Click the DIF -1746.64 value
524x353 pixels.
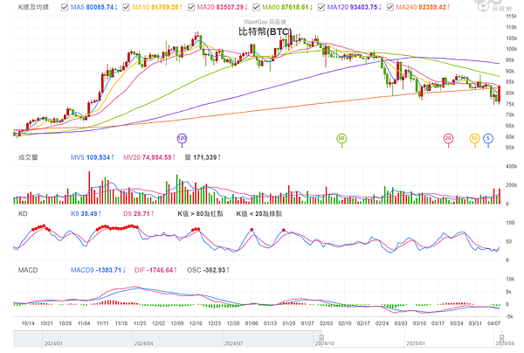tap(155, 270)
